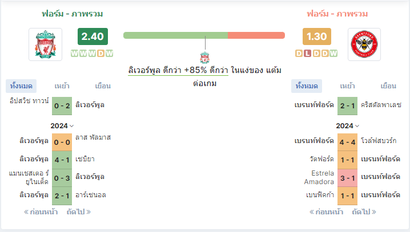The image size is (410, 232).
Task: Go to Liverpool's ก่อนหน้า previous page
Action: tap(41, 211)
